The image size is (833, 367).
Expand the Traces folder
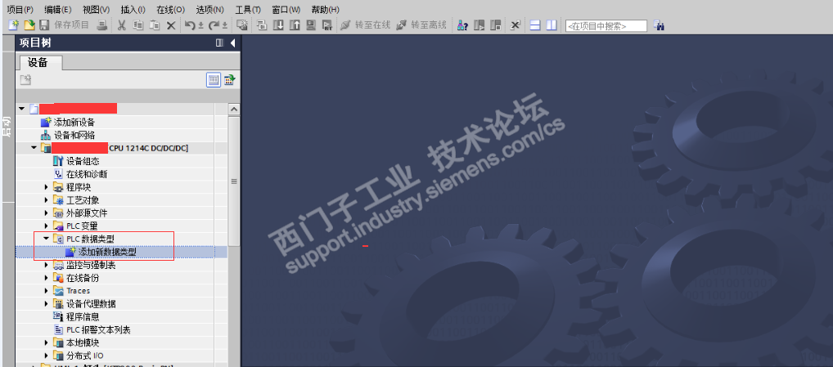coord(47,291)
